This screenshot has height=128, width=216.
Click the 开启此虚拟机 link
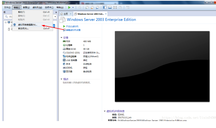click(x=72, y=26)
